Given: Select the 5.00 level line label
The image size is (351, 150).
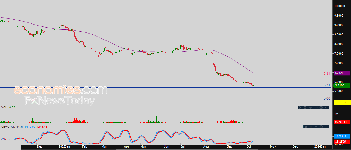Looking at the screenshot, I should [327, 98].
